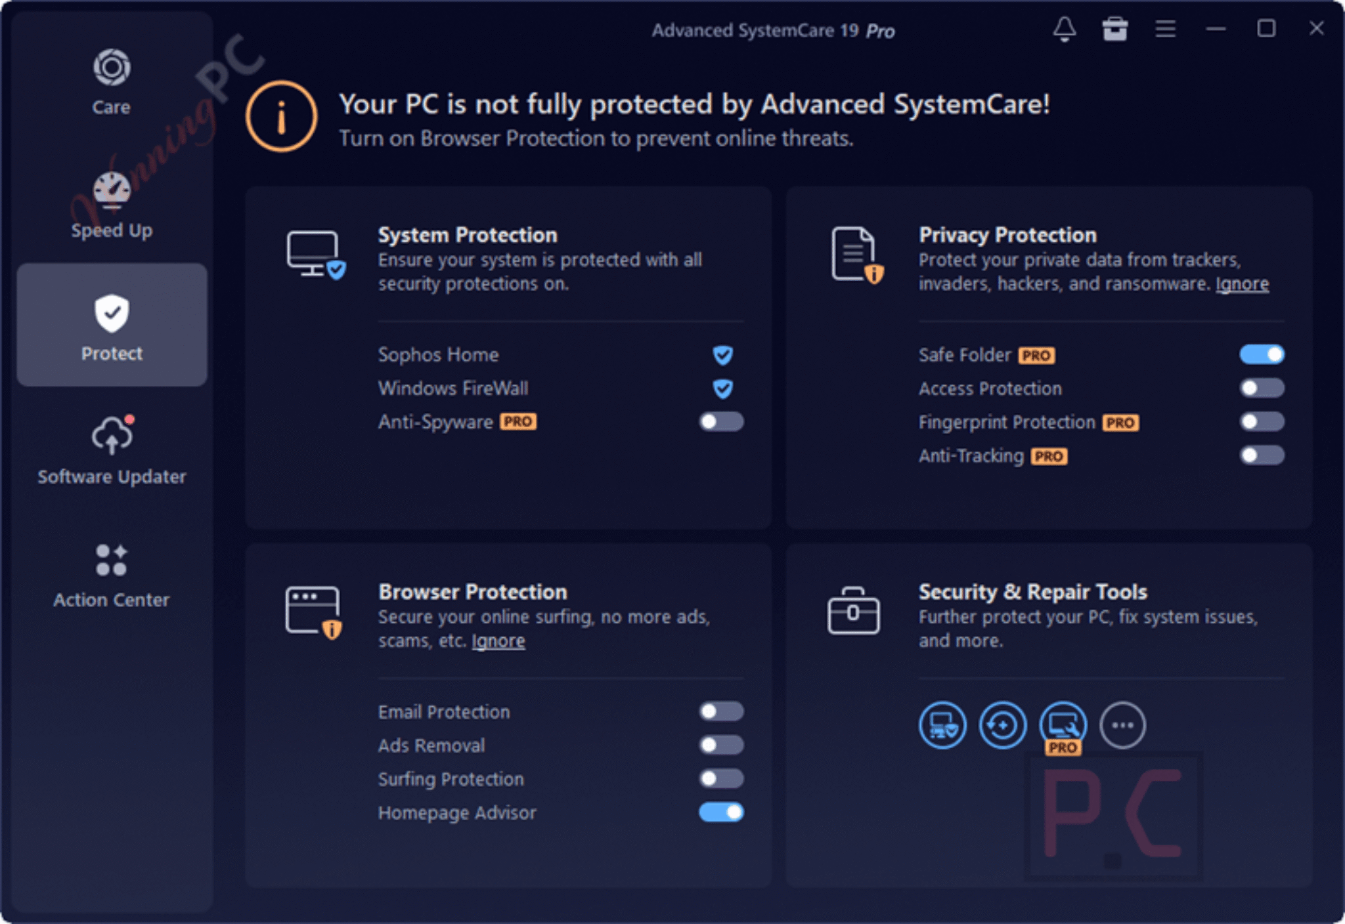
Task: Enable the Access Protection toggle
Action: [x=1262, y=388]
